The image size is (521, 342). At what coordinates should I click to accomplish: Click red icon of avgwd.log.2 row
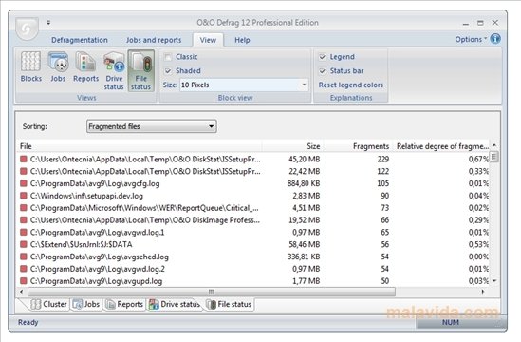[x=24, y=269]
